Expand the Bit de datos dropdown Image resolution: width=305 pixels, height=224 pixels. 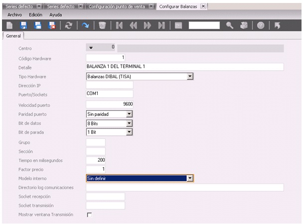[x=129, y=122]
